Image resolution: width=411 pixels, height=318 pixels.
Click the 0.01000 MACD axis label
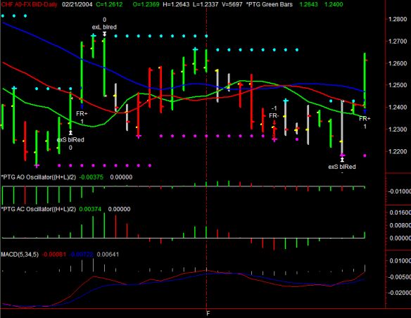click(x=400, y=260)
